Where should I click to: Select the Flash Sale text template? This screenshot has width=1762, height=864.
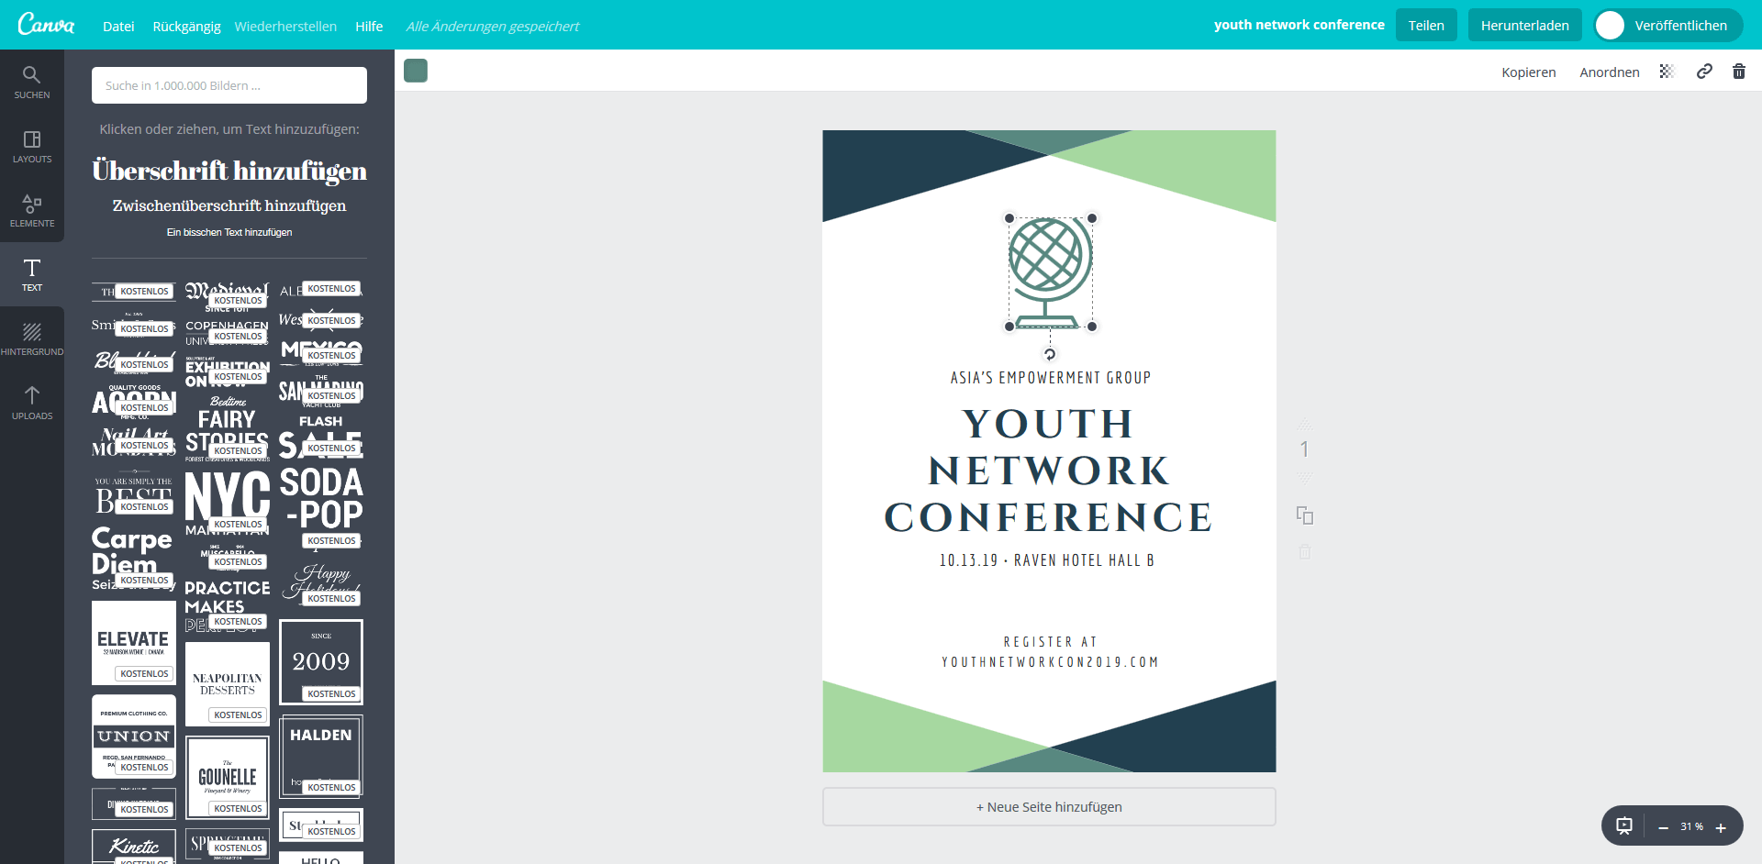click(321, 437)
